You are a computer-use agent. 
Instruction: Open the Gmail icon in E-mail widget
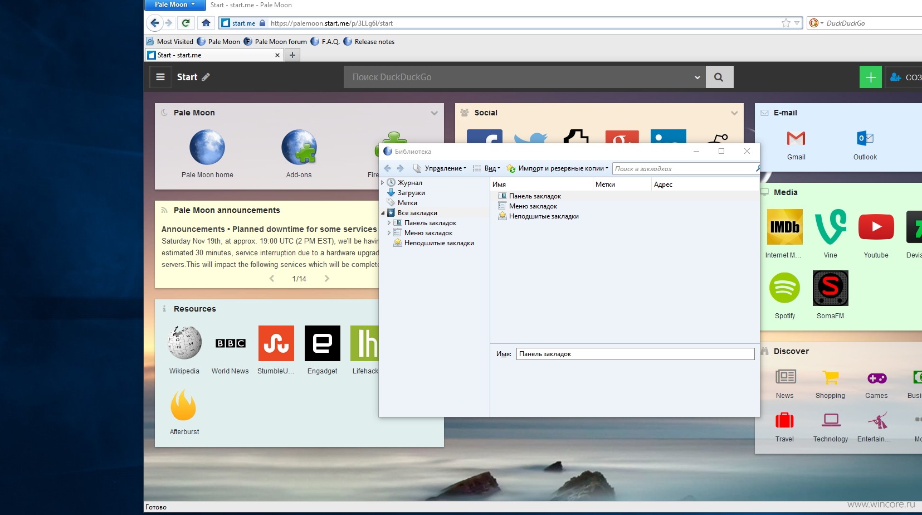(x=796, y=138)
